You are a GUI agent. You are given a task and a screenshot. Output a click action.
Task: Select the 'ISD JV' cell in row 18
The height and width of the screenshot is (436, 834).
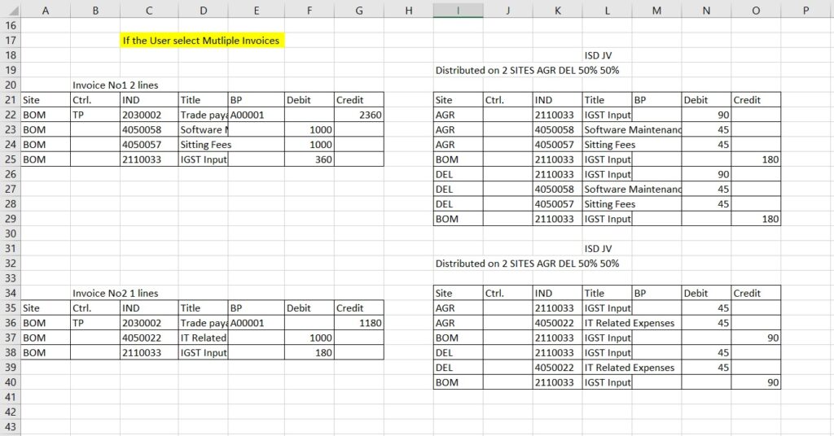pos(598,55)
